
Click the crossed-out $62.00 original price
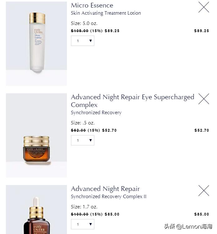click(x=78, y=130)
